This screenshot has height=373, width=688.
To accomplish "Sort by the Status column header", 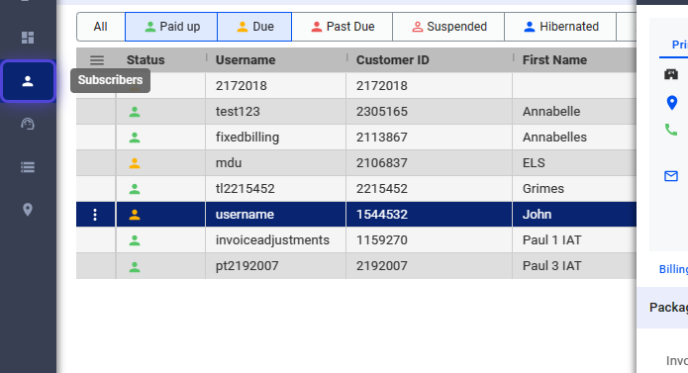I will [146, 60].
